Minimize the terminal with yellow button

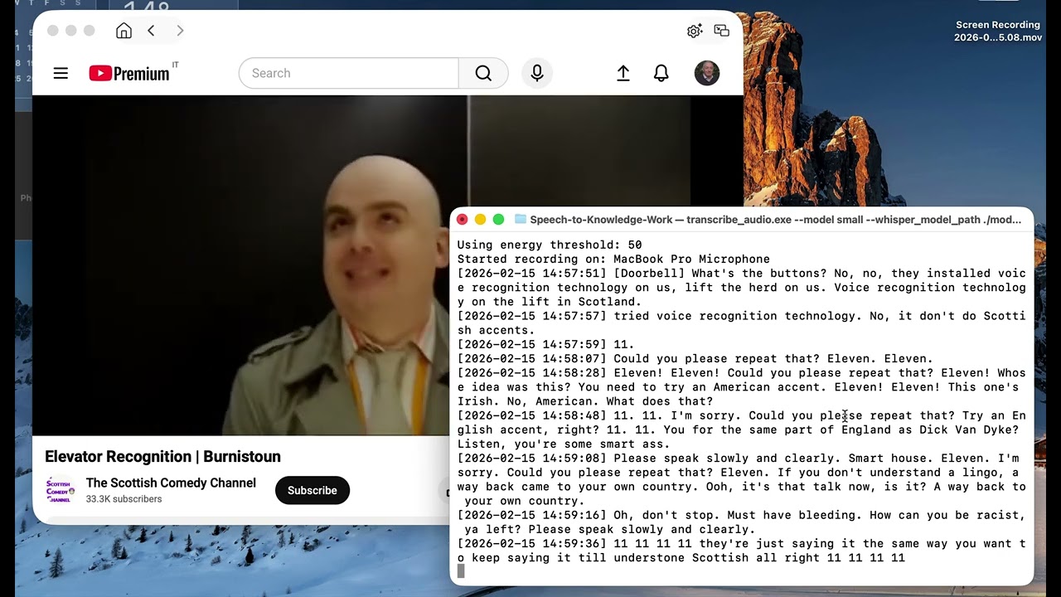(481, 220)
